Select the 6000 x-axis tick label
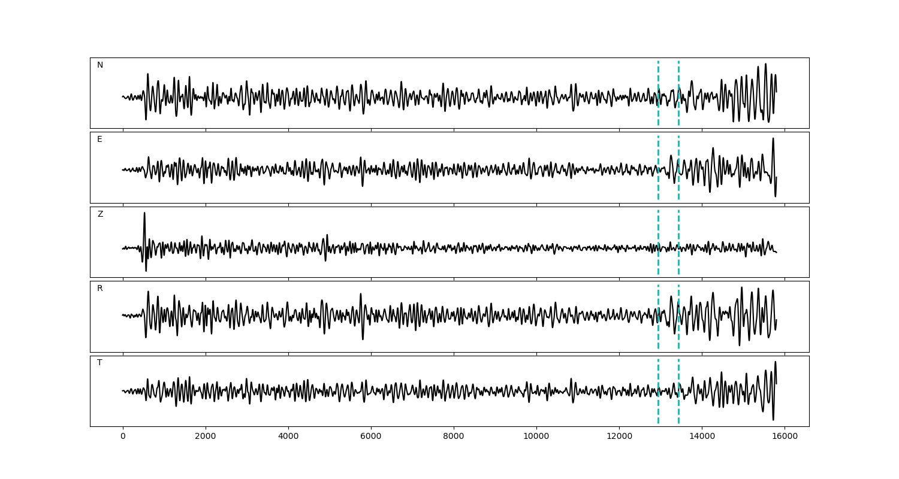Image resolution: width=899 pixels, height=479 pixels. (371, 437)
